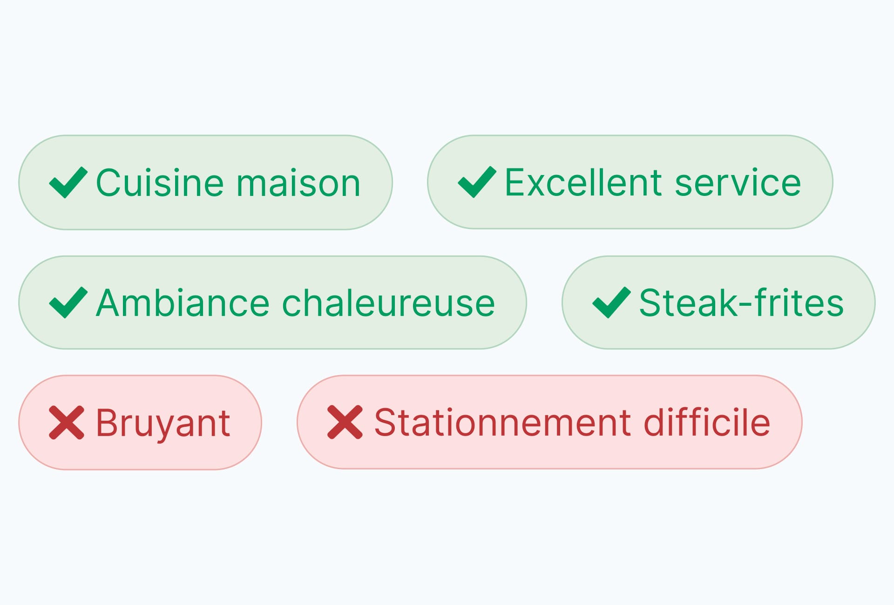The image size is (894, 605).
Task: Click the red X on Stationnement difficile
Action: point(345,422)
